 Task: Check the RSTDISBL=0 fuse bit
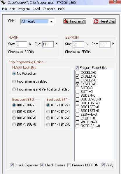(x=77, y=126)
